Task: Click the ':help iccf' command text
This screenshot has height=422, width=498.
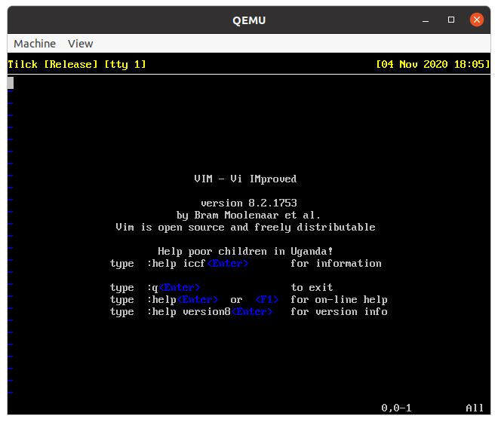Action: [176, 264]
